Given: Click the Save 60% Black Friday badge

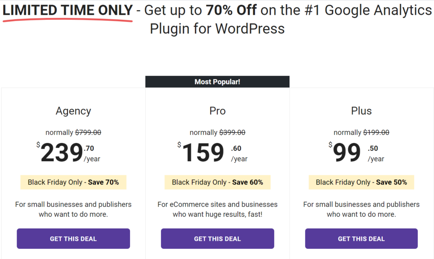Looking at the screenshot, I should pyautogui.click(x=217, y=182).
